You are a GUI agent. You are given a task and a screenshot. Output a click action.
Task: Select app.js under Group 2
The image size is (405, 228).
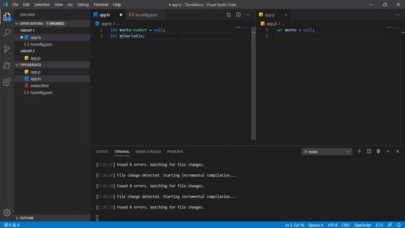point(52,58)
